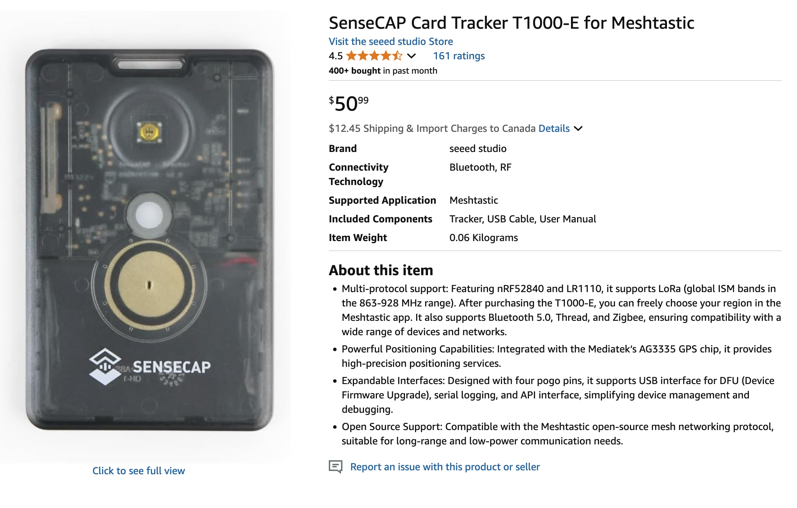Click the orange star rating icons
Screen dimensions: 797x508
[374, 56]
